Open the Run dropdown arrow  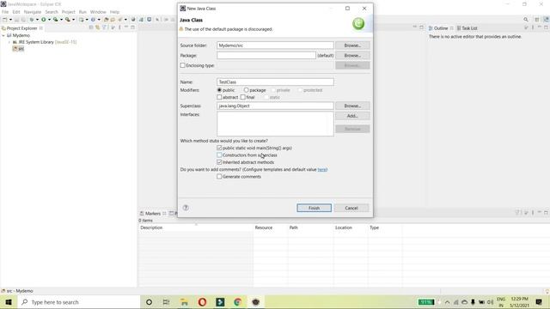[x=49, y=20]
